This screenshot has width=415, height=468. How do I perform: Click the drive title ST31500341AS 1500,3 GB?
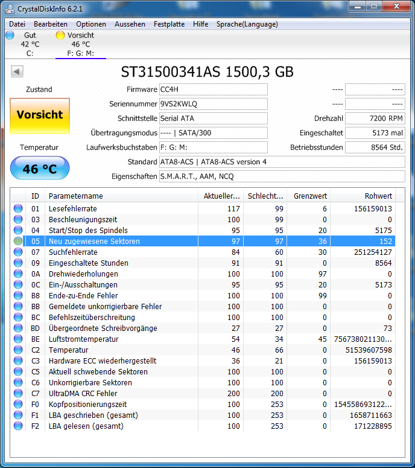coord(207,72)
